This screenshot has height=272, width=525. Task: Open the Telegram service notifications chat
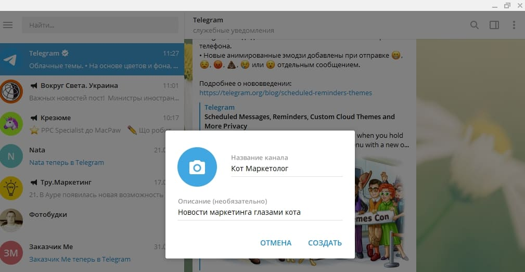92,59
